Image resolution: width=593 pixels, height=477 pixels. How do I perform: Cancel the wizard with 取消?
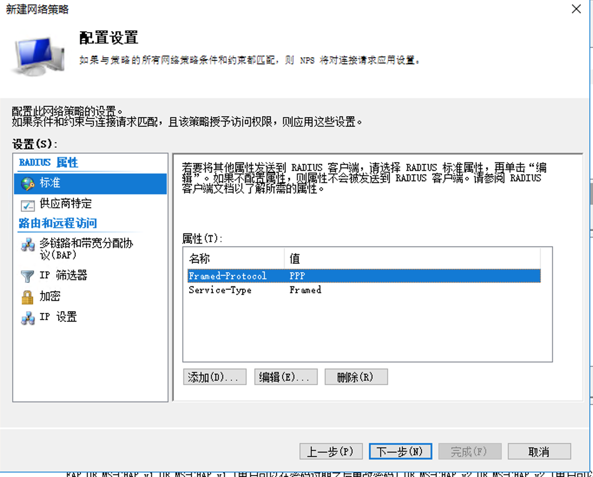click(539, 451)
